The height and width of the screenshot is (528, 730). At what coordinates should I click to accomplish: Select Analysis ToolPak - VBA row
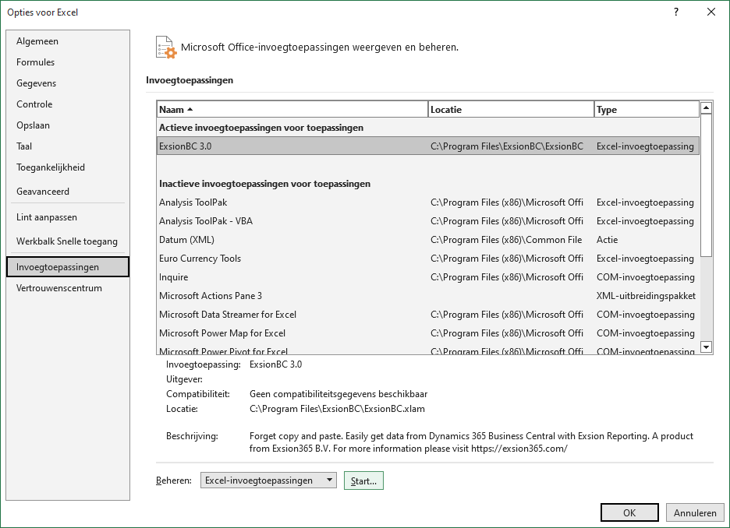coord(428,220)
